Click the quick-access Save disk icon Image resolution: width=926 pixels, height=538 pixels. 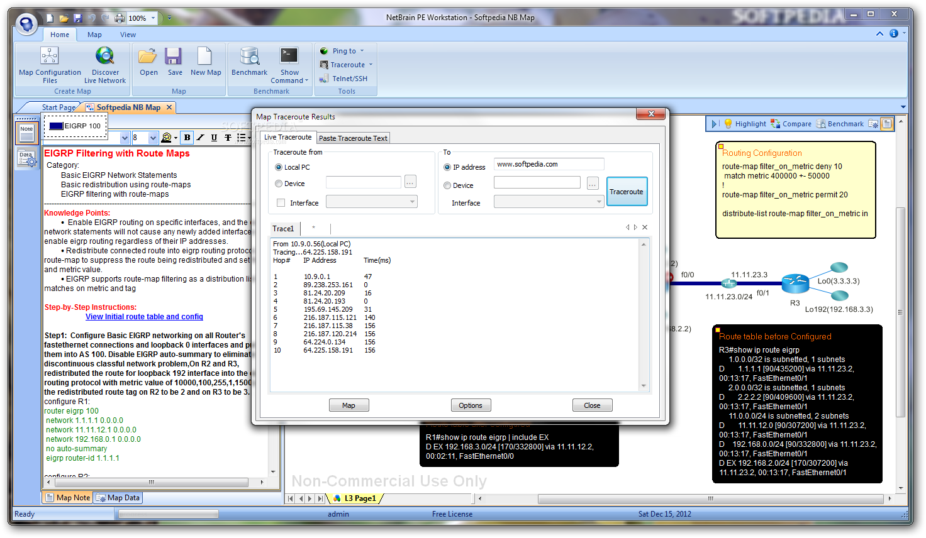[78, 18]
